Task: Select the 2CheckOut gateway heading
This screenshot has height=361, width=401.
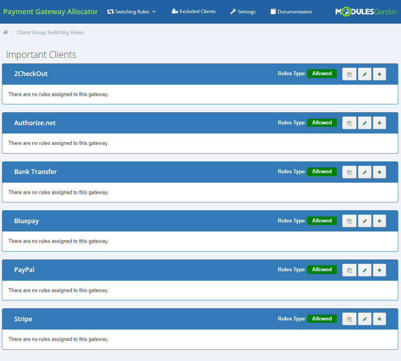Action: click(x=31, y=74)
